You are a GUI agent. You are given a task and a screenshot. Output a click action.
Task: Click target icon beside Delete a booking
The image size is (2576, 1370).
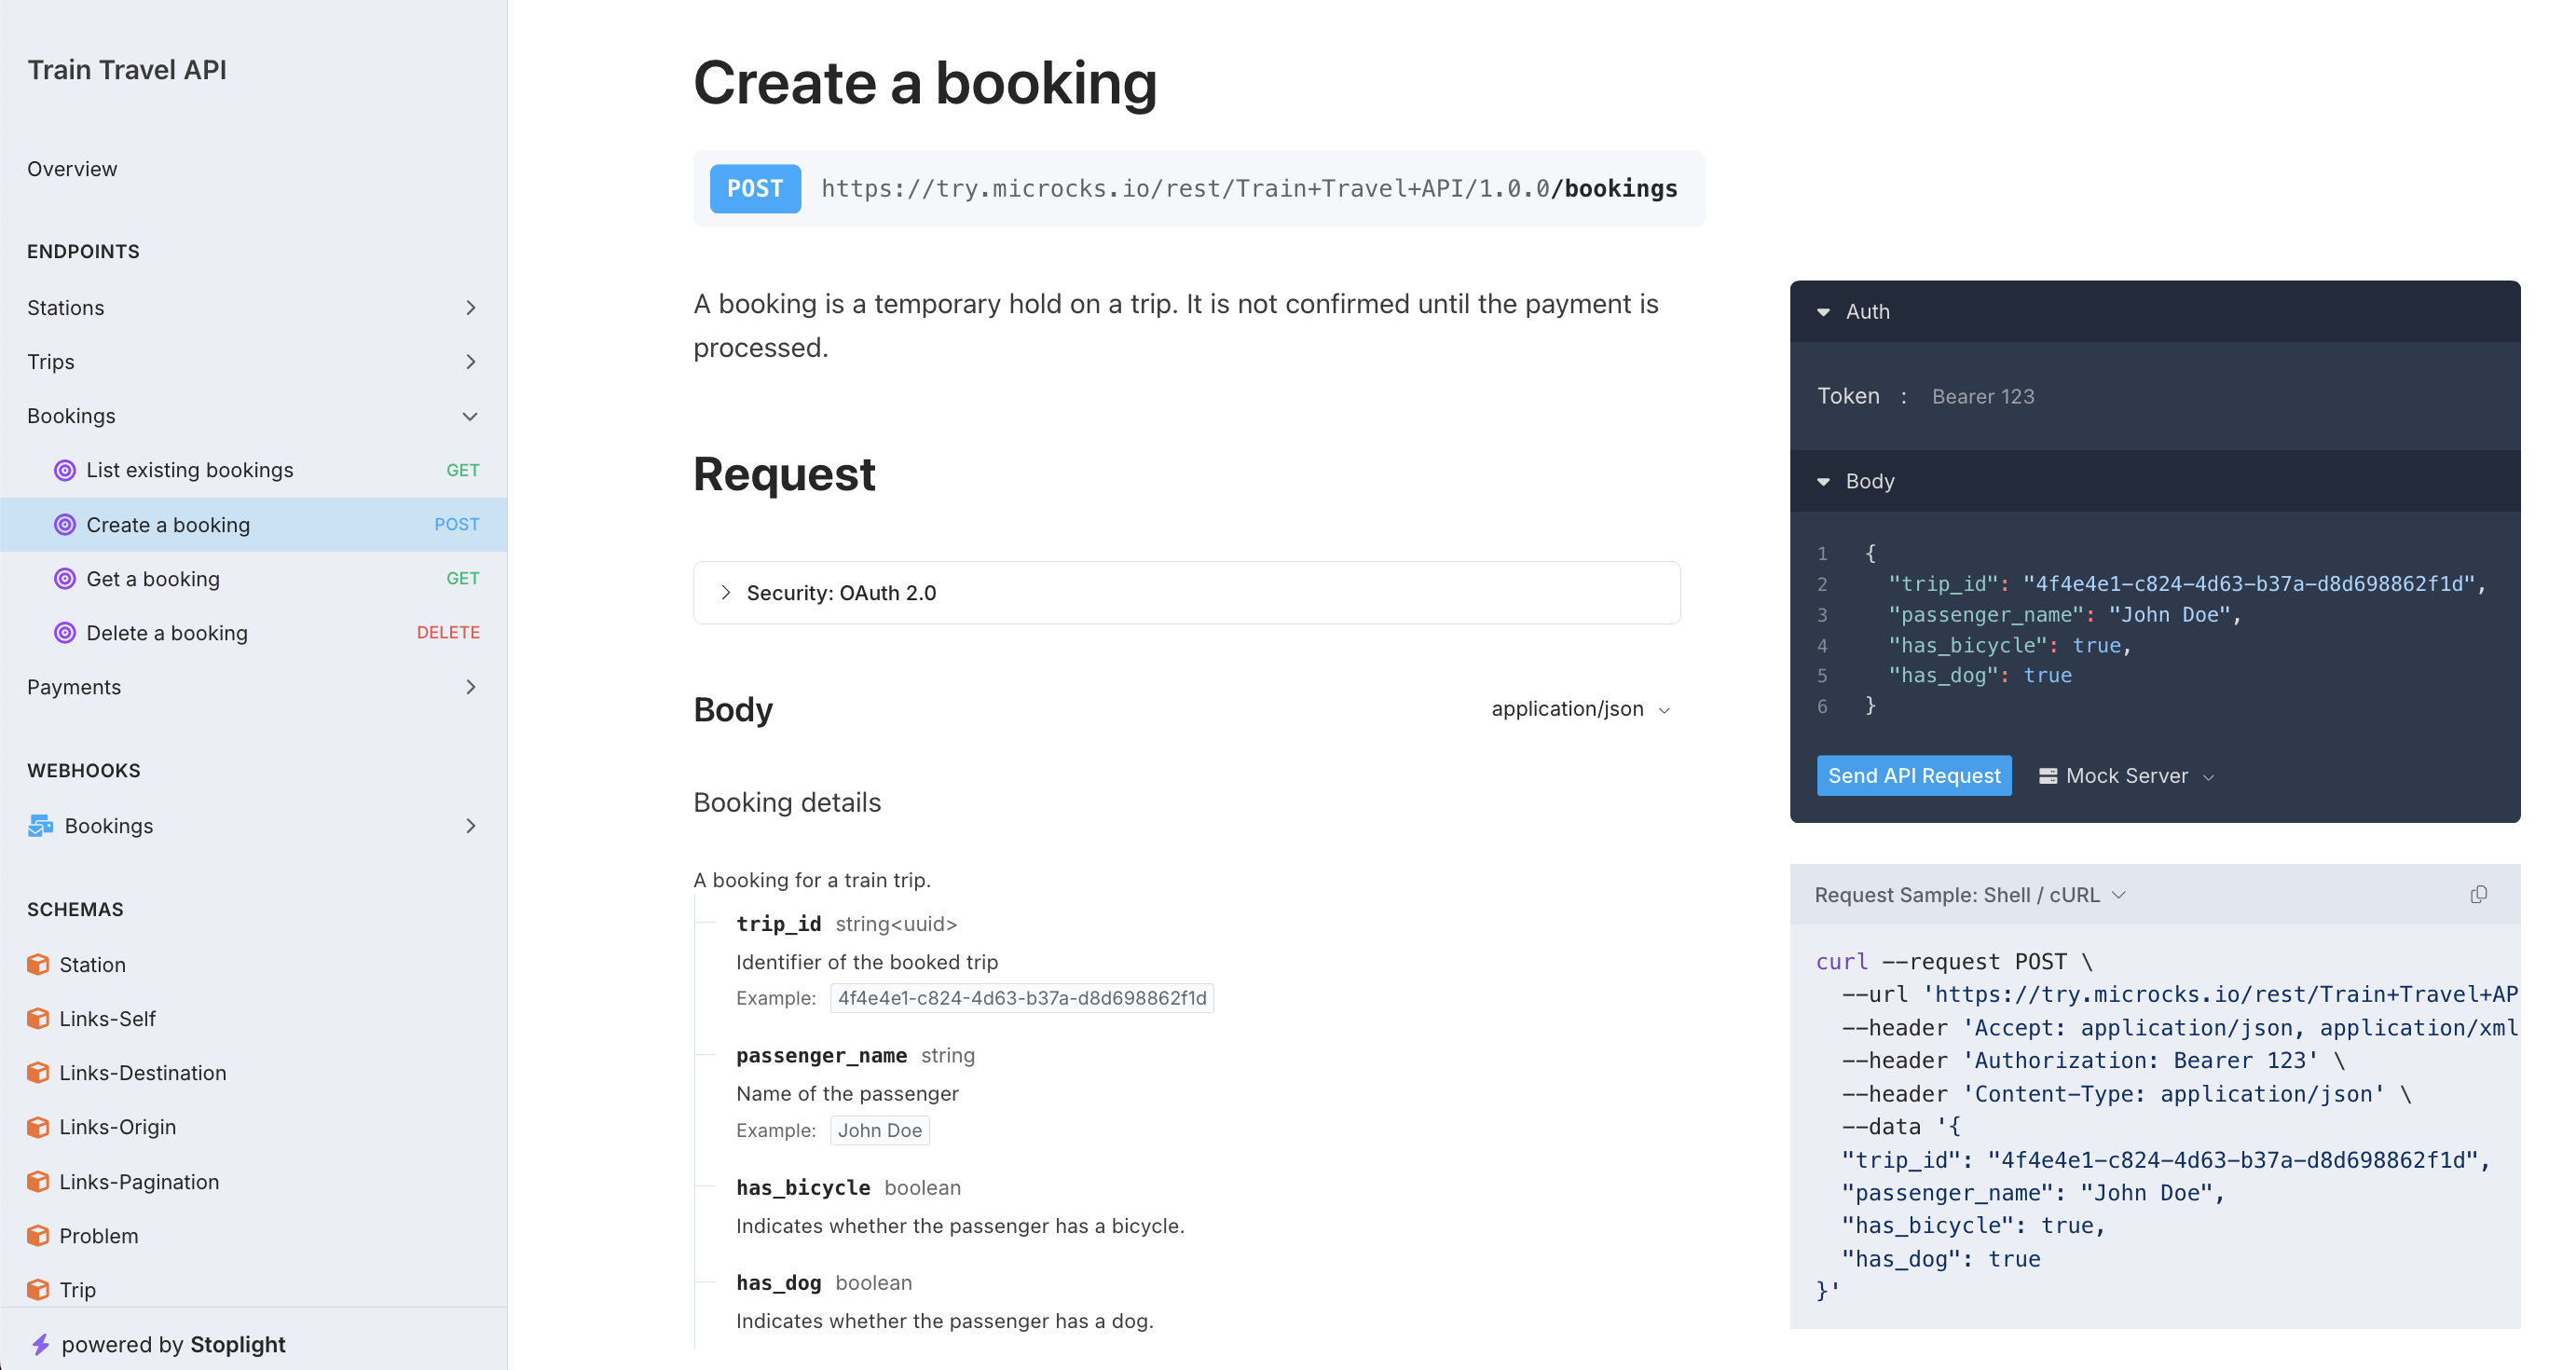point(65,632)
